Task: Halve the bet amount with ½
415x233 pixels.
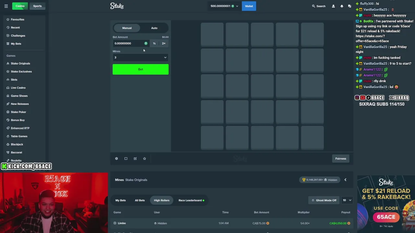Action: pyautogui.click(x=154, y=43)
